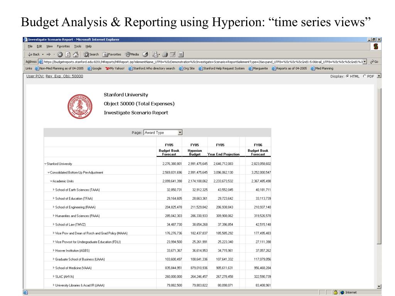This screenshot has height=296, width=395.
Task: Open the Org Site links bar shortcut
Action: coord(187,69)
